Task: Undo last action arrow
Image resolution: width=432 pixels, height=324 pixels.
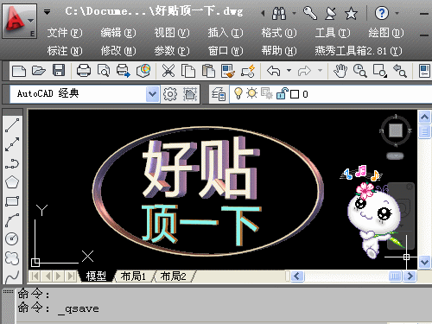Action: tap(274, 71)
